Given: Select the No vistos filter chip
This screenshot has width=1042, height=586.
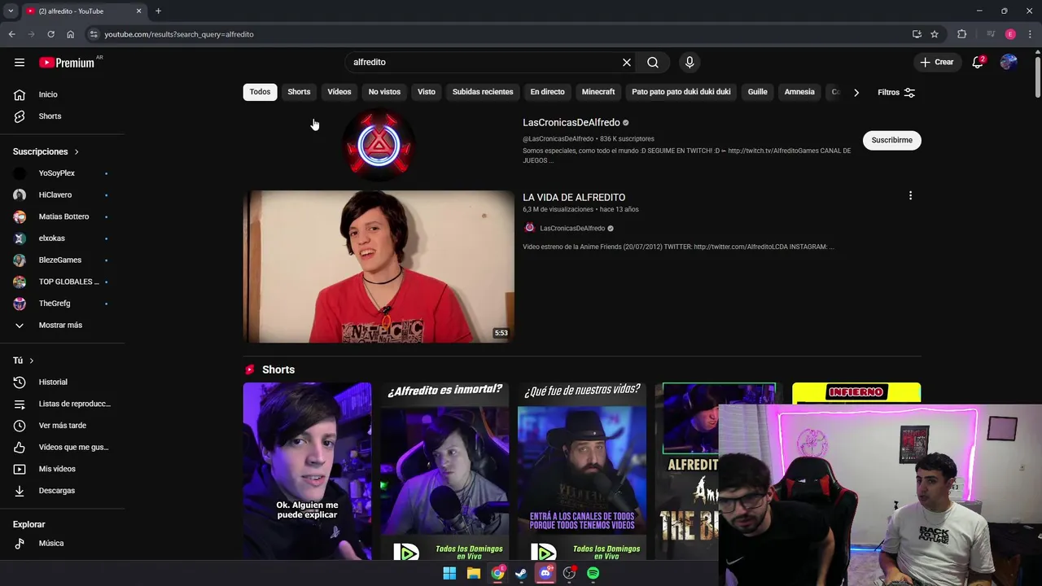Looking at the screenshot, I should click(x=384, y=92).
